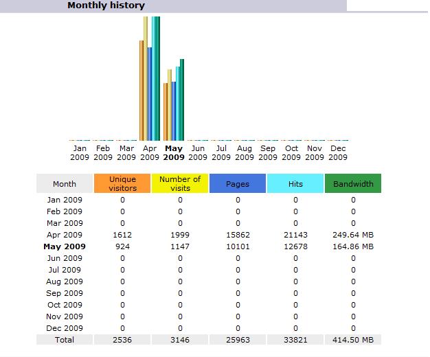Viewport: 430px width, 357px height.
Task: Click the Oct 2009 row label in table
Action: [x=65, y=305]
